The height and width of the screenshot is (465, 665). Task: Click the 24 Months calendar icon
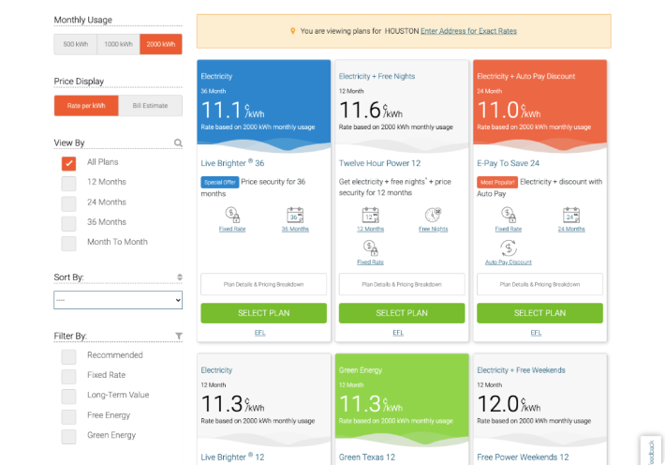(571, 215)
